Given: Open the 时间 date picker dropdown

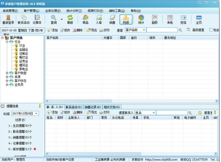Looking at the screenshot, I should (36, 114).
